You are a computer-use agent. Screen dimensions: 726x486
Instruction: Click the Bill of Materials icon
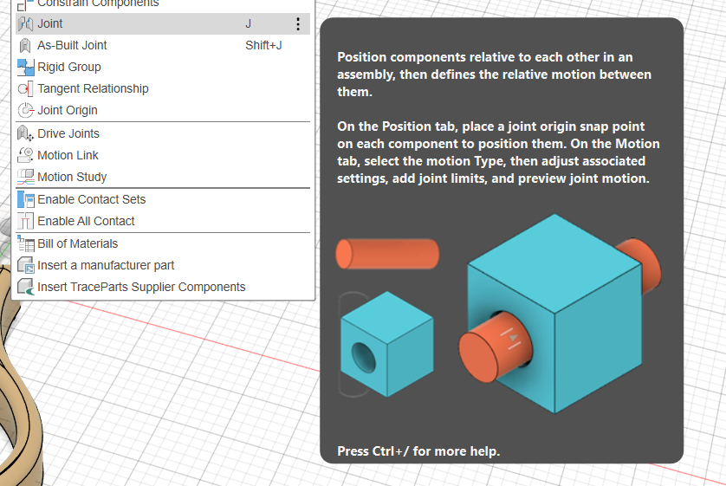[x=25, y=244]
